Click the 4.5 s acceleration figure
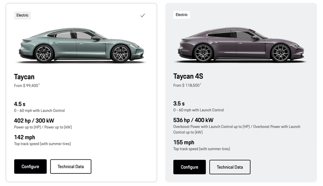Image resolution: width=323 pixels, height=186 pixels. [x=20, y=104]
